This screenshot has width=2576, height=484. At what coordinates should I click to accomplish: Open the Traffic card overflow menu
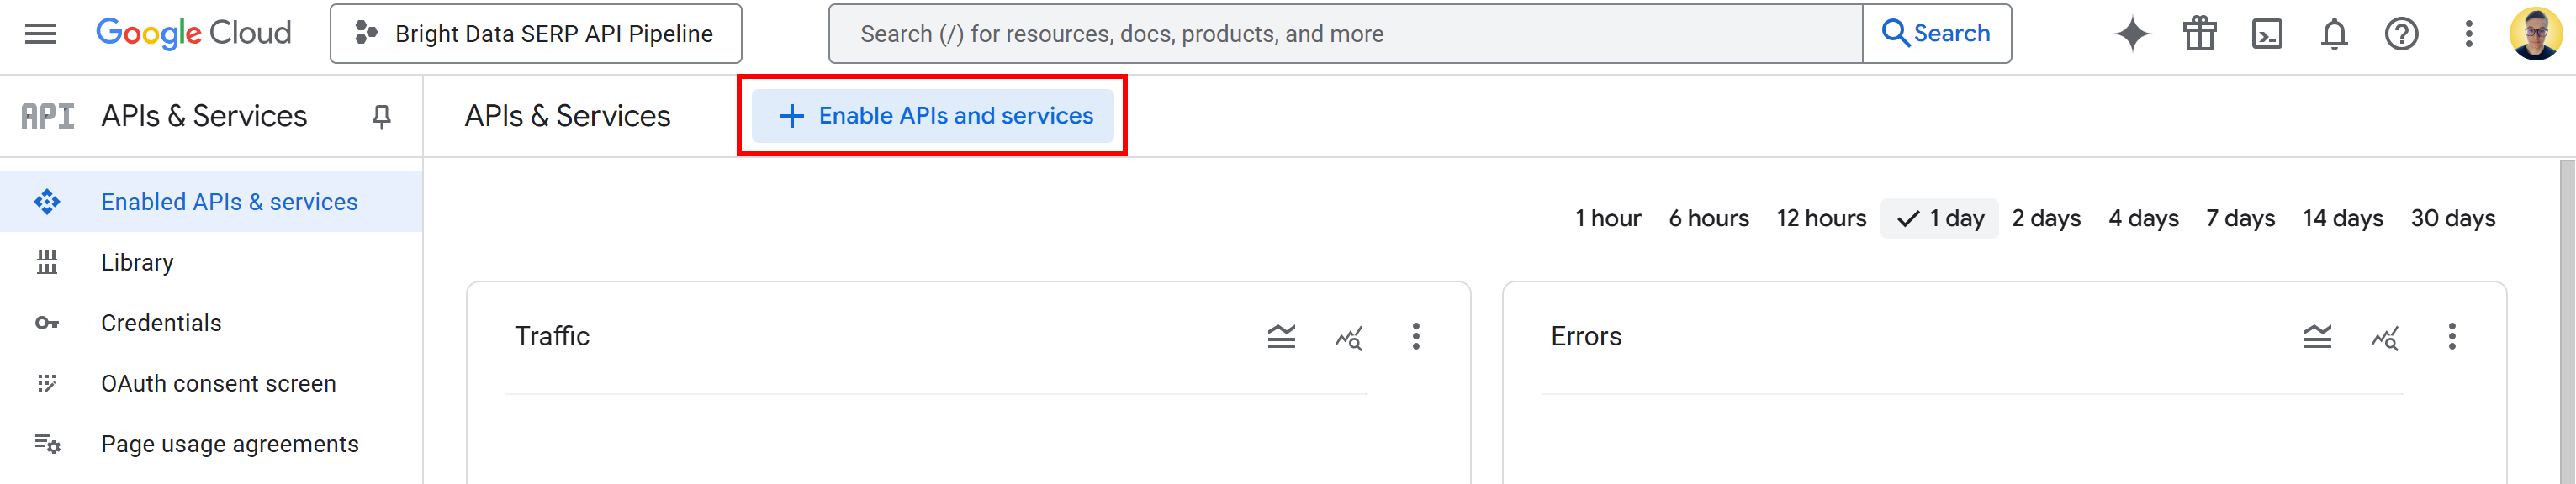[x=1416, y=338]
